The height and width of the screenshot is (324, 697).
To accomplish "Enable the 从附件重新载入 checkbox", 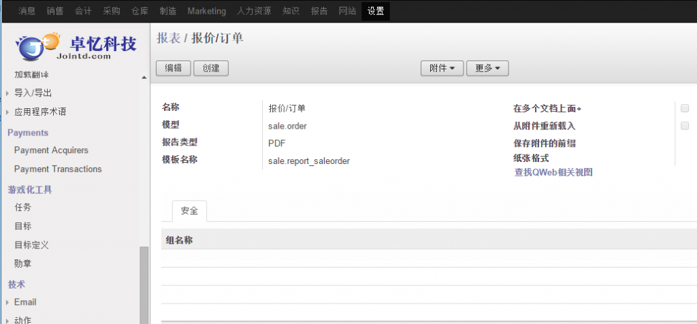I will pos(685,126).
